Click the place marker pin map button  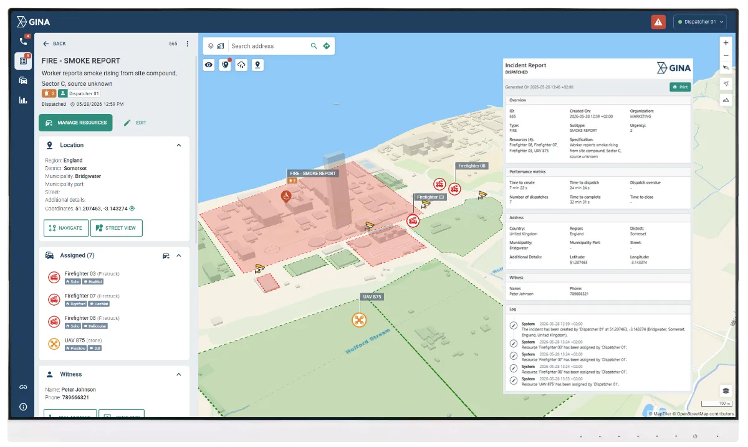point(257,65)
